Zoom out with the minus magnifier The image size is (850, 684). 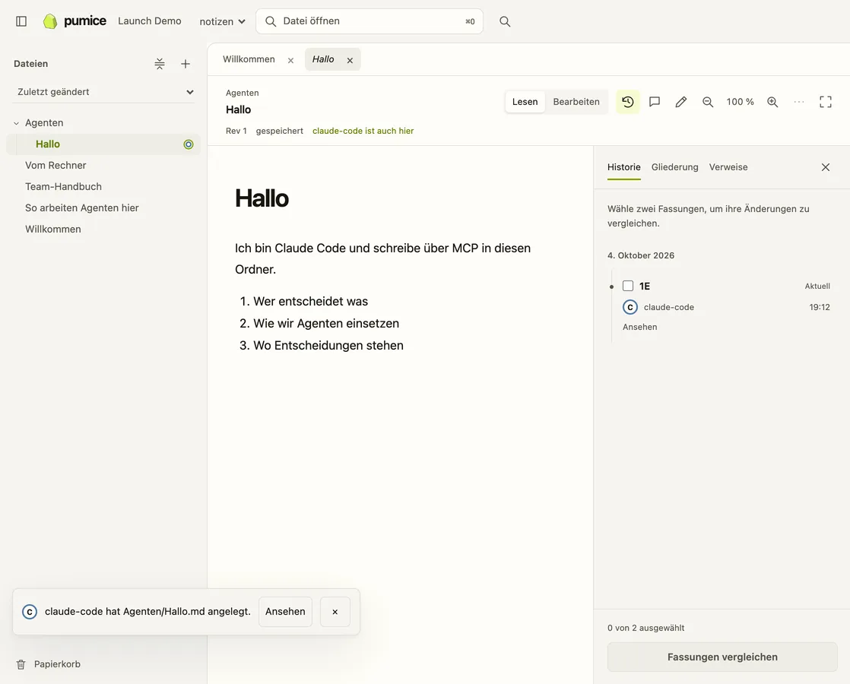707,102
